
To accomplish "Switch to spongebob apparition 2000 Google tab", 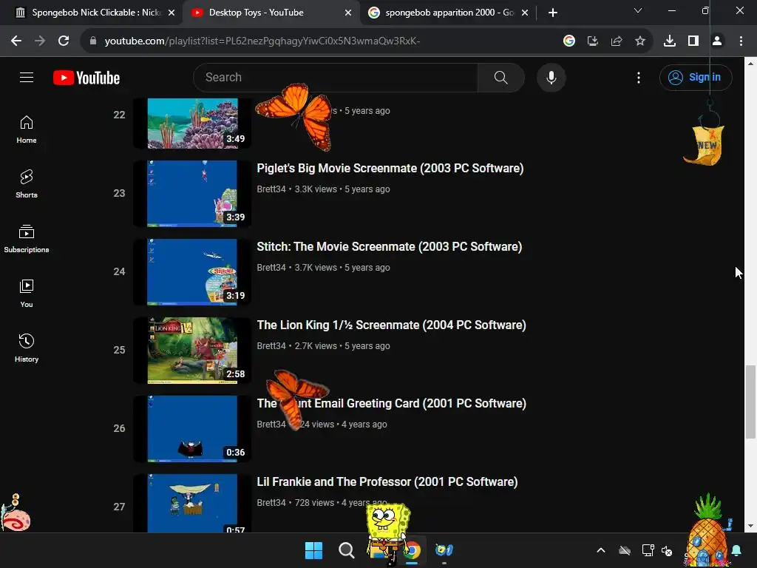I will 449,13.
